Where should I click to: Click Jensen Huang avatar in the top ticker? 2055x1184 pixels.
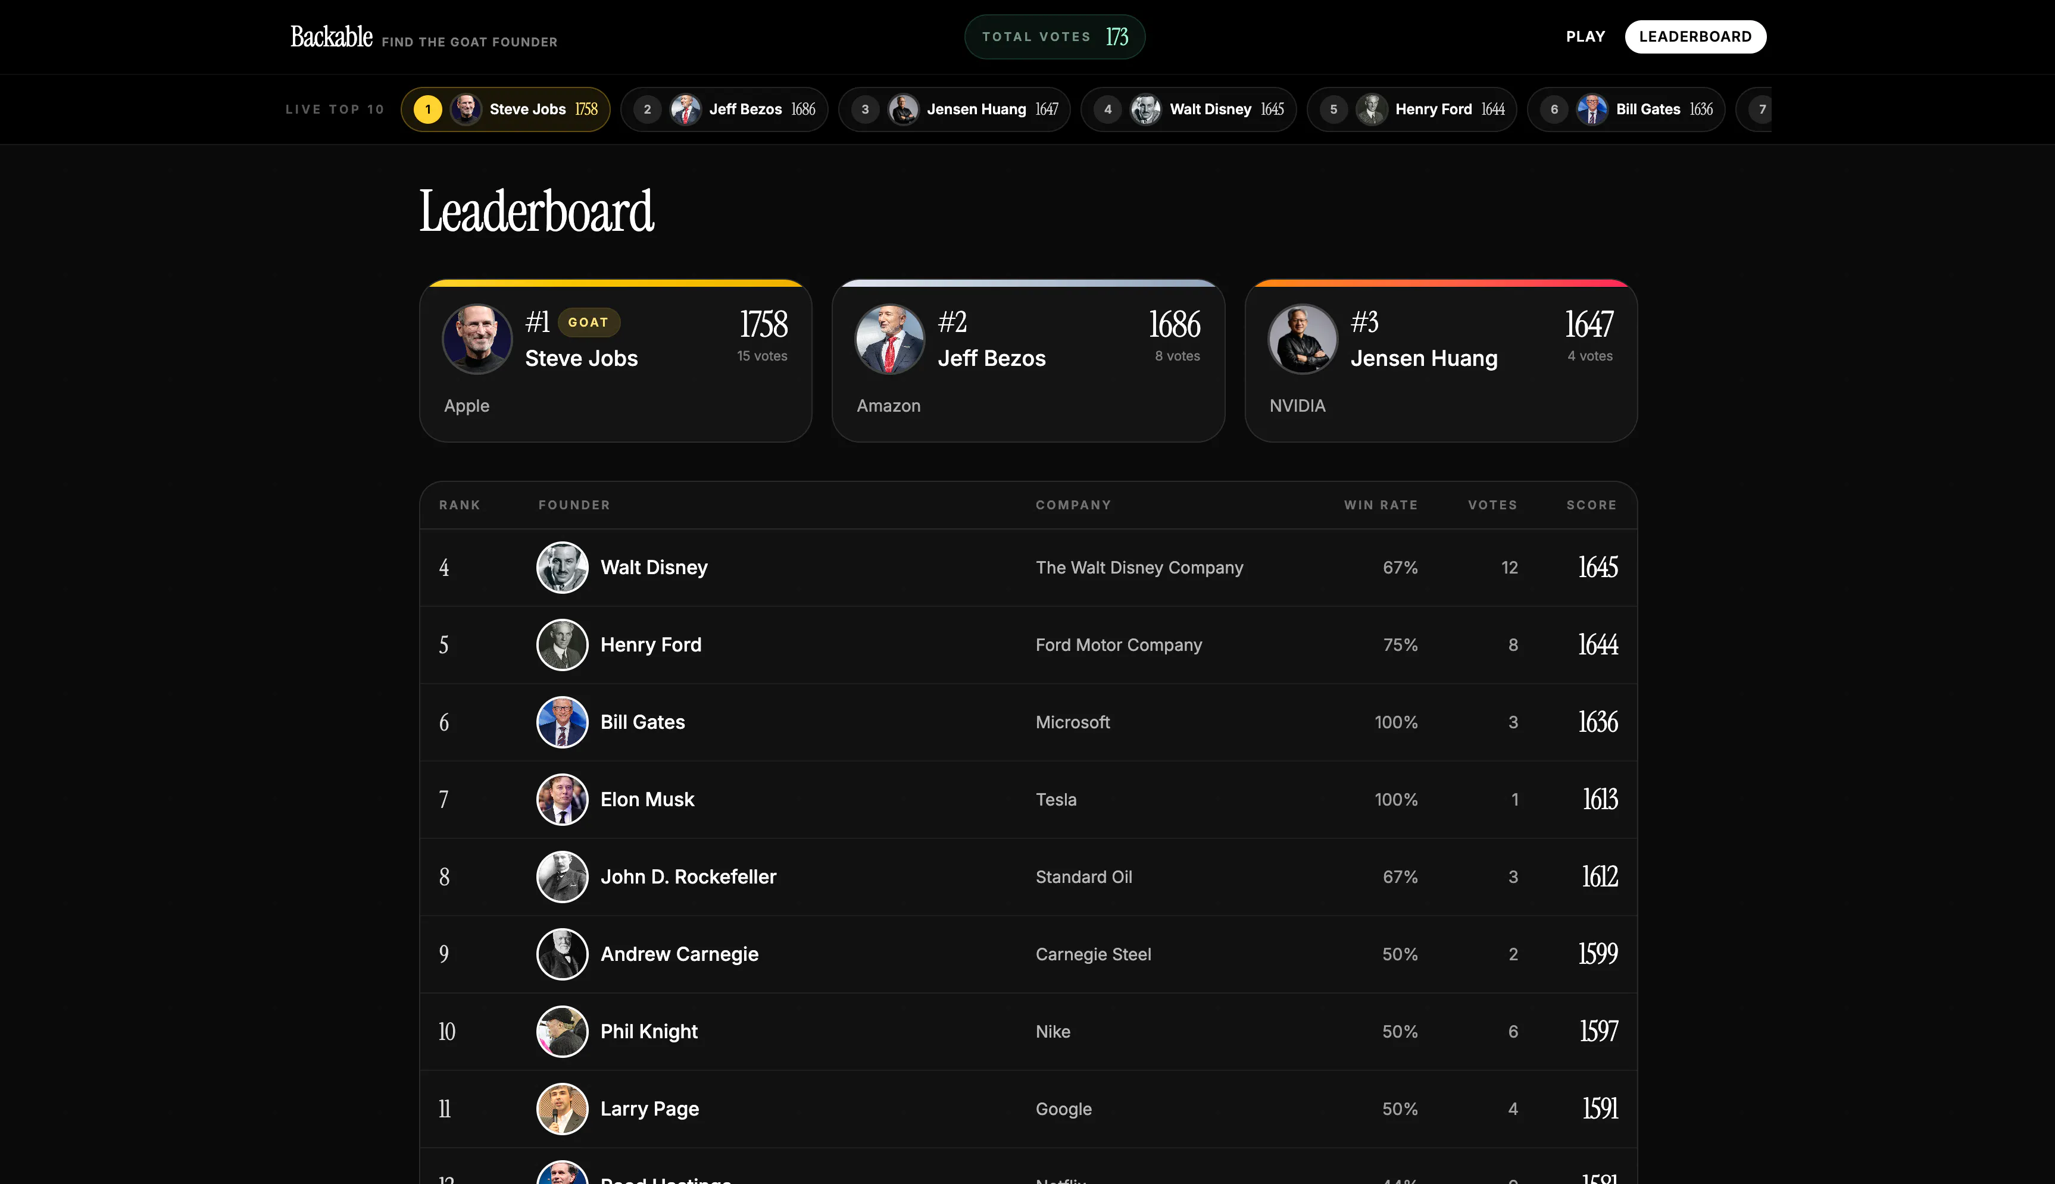904,109
